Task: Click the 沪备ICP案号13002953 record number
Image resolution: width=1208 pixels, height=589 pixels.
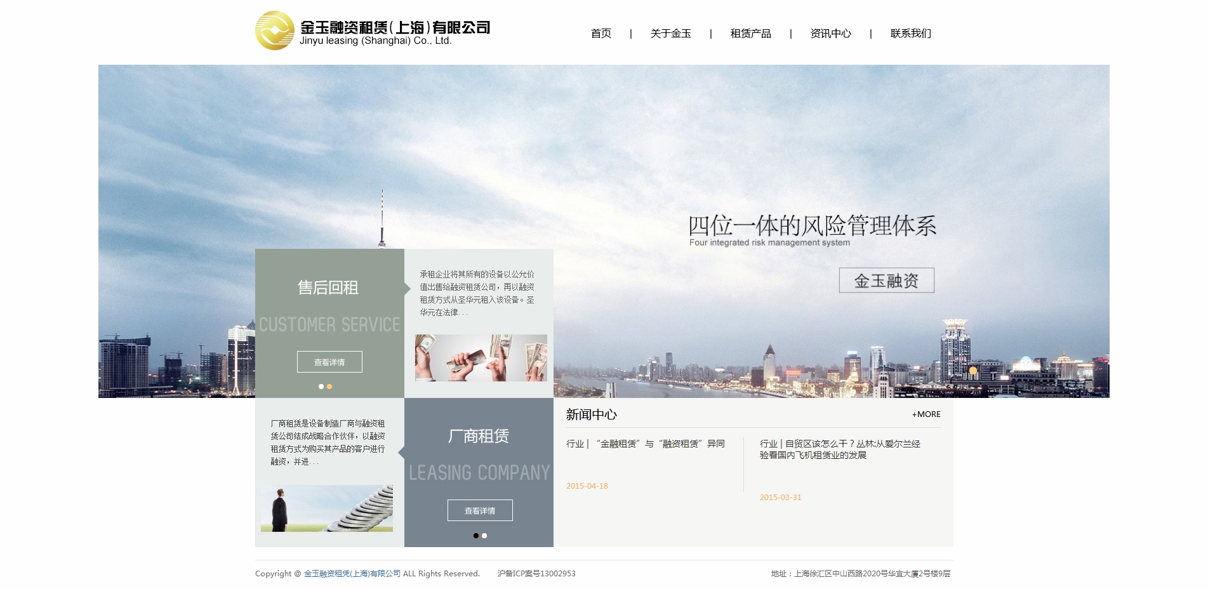Action: (x=536, y=573)
